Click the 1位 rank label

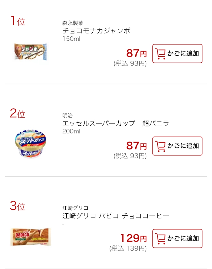pyautogui.click(x=18, y=21)
